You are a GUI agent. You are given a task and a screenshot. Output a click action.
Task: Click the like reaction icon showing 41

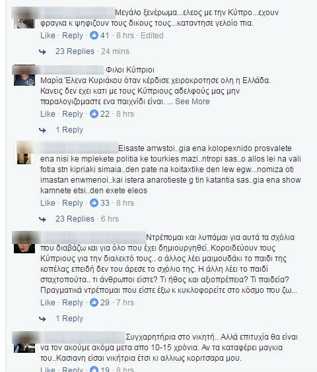coord(94,36)
